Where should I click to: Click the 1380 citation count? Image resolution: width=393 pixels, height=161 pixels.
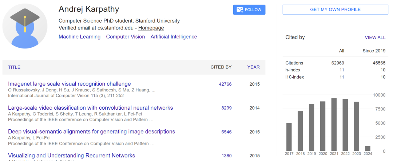pos(226,156)
